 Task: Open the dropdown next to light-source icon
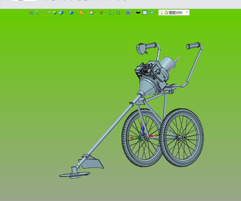click(x=42, y=13)
